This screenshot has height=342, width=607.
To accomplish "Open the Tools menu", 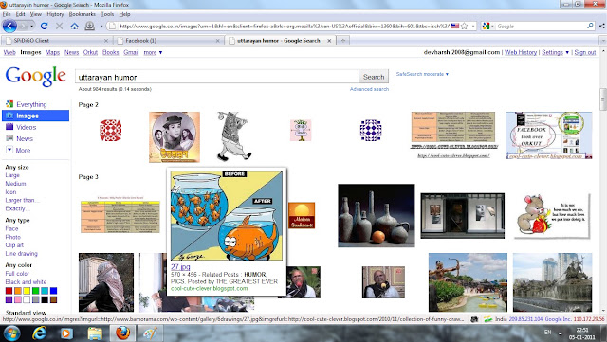I will (x=107, y=14).
